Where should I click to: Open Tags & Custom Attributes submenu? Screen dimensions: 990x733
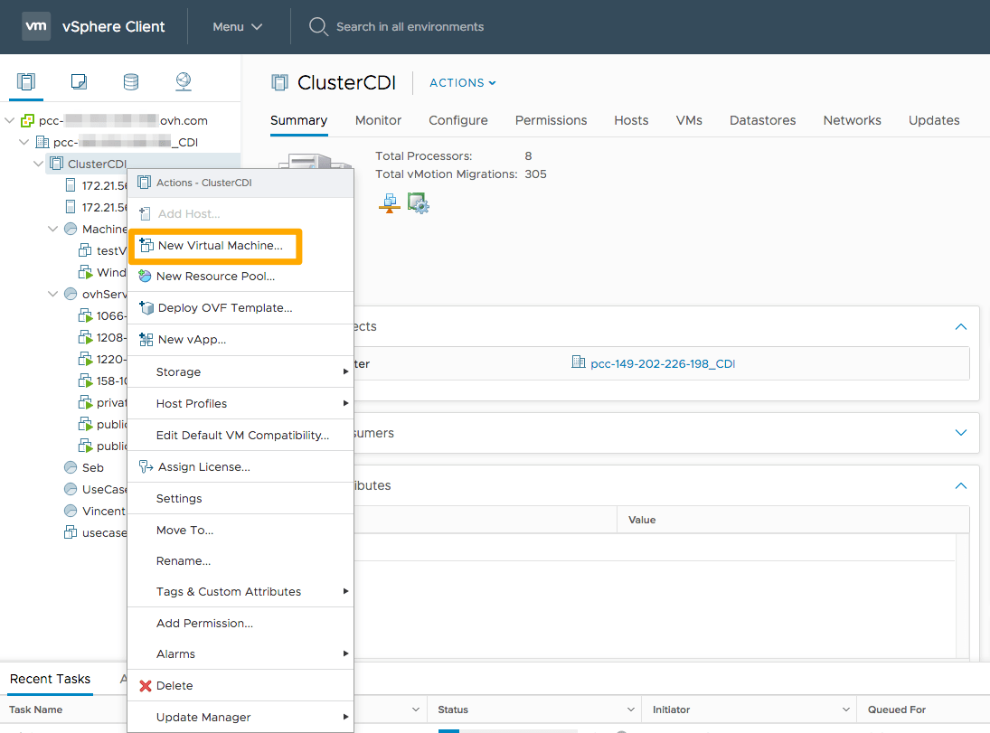click(x=240, y=592)
